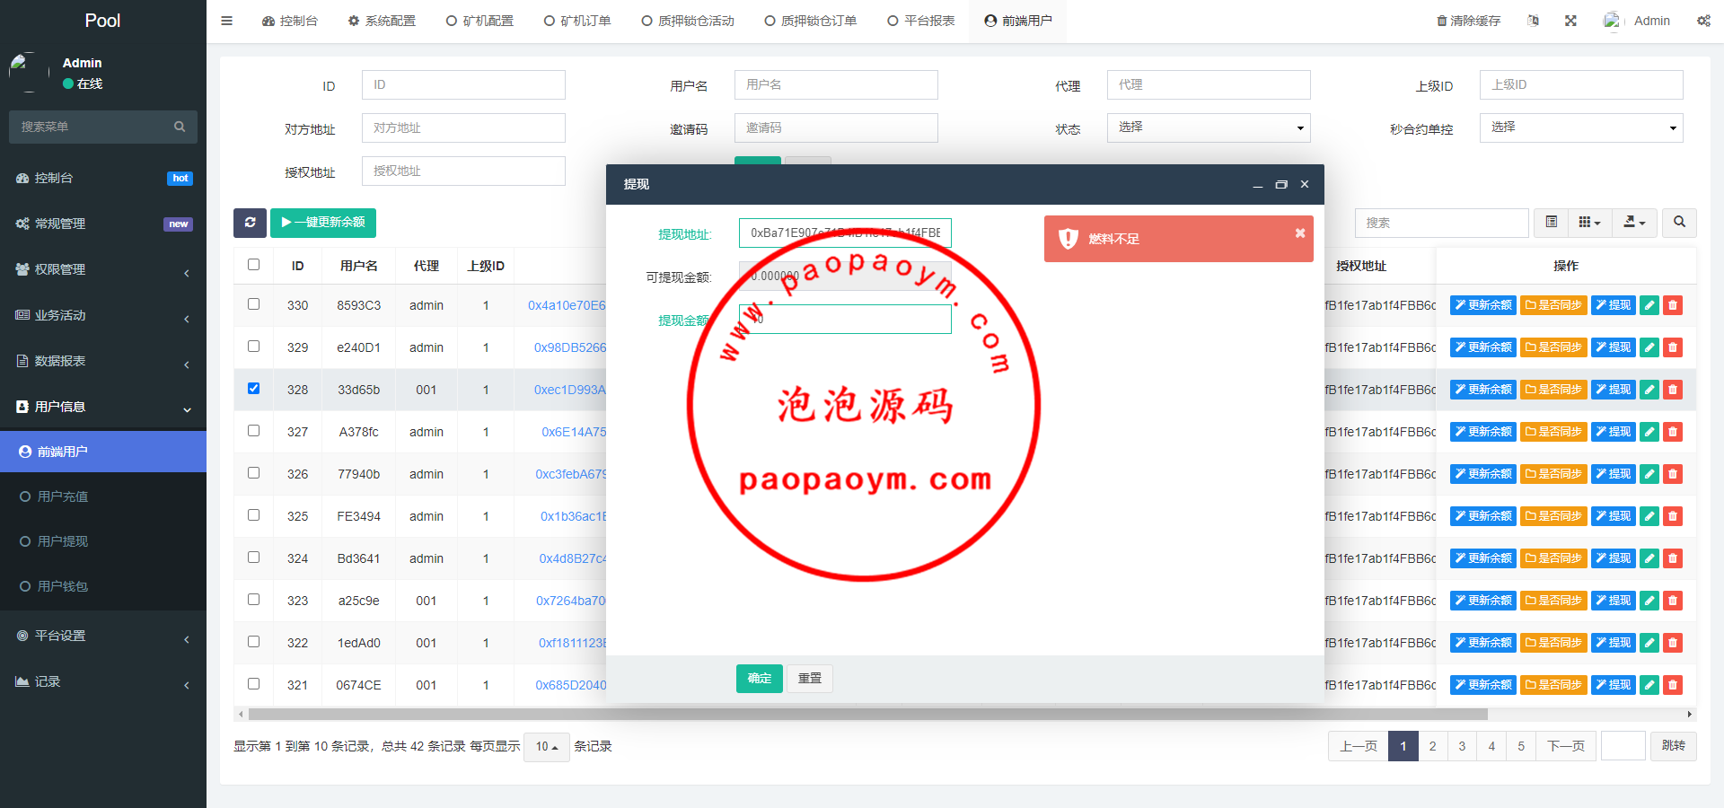The width and height of the screenshot is (1724, 808).
Task: Click the fullscreen expand icon in top bar
Action: click(1570, 21)
